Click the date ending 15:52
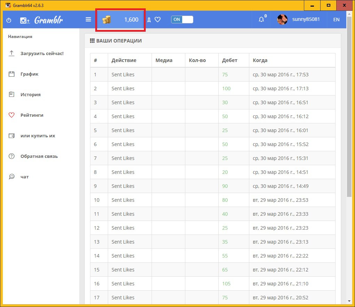 point(281,144)
